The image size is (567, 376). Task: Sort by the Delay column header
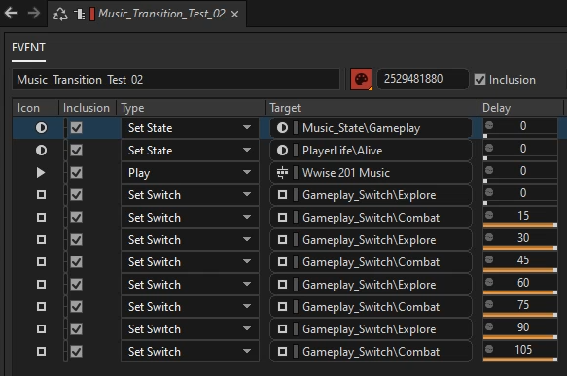click(520, 108)
